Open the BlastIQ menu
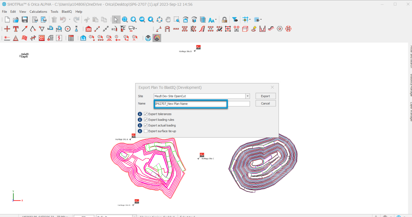412x217 pixels. (67, 12)
